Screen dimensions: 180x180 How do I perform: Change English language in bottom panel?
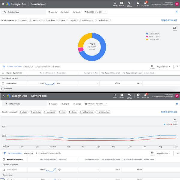[65, 104]
